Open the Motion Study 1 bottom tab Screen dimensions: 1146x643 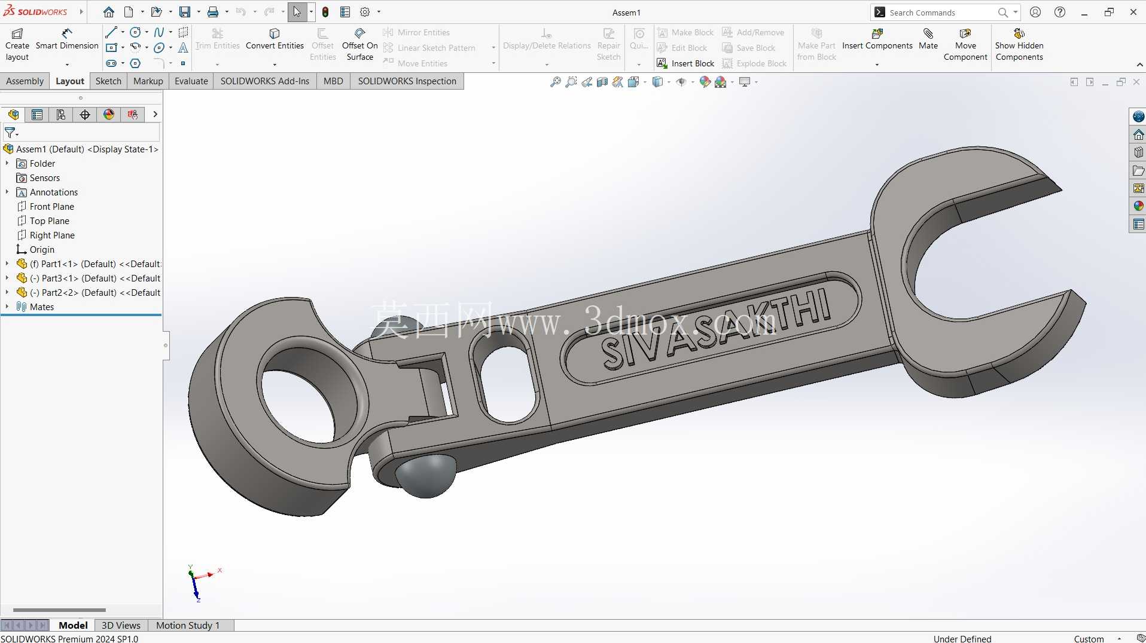tap(188, 625)
